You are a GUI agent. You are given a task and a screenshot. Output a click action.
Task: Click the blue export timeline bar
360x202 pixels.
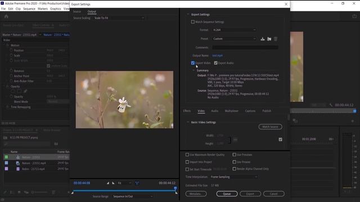124,191
